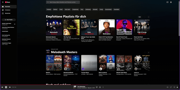Select the Gute Laune mood chip
This screenshot has height=90, width=180.
[67, 9]
